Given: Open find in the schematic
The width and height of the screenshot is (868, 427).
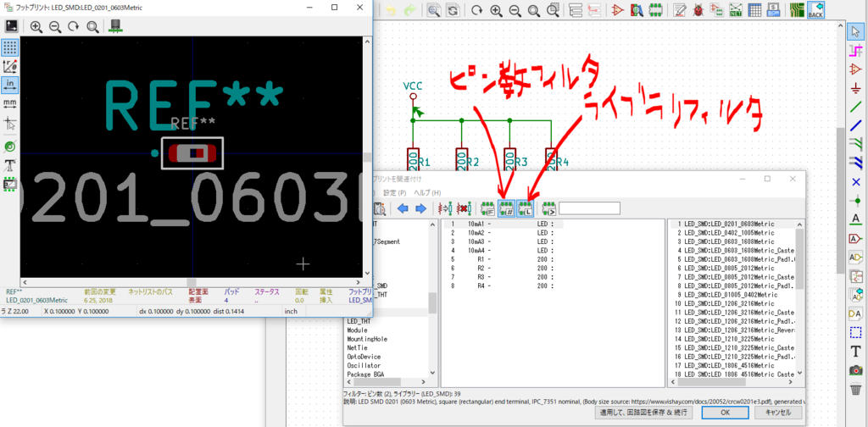Looking at the screenshot, I should (434, 10).
